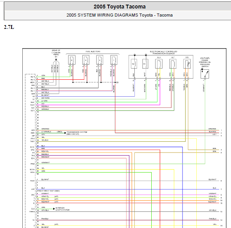231x228 pixels.
Task: Click pin 10 "LT GRN" wire label
Action: coord(44,101)
